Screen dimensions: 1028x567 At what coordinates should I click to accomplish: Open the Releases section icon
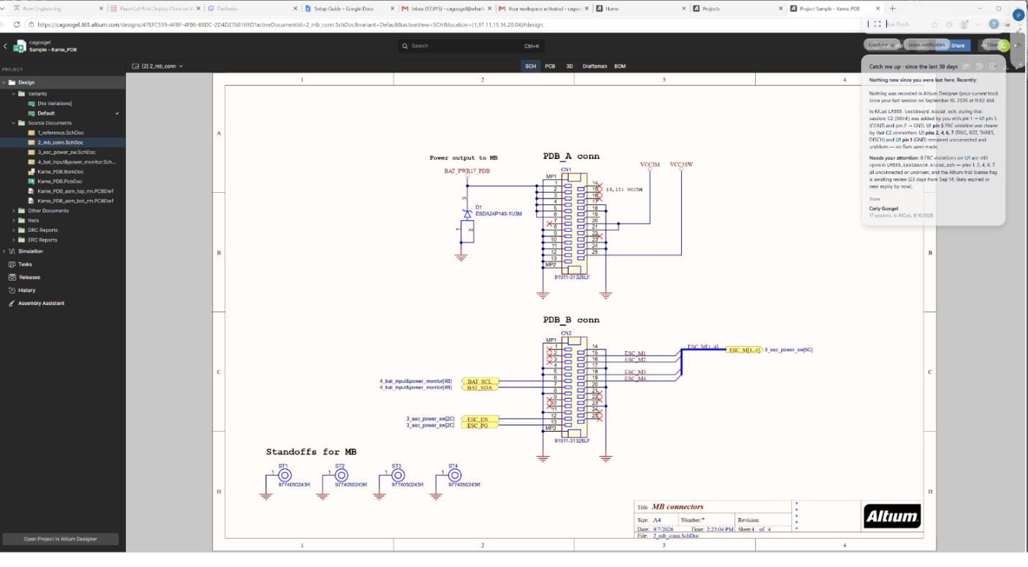[x=12, y=277]
